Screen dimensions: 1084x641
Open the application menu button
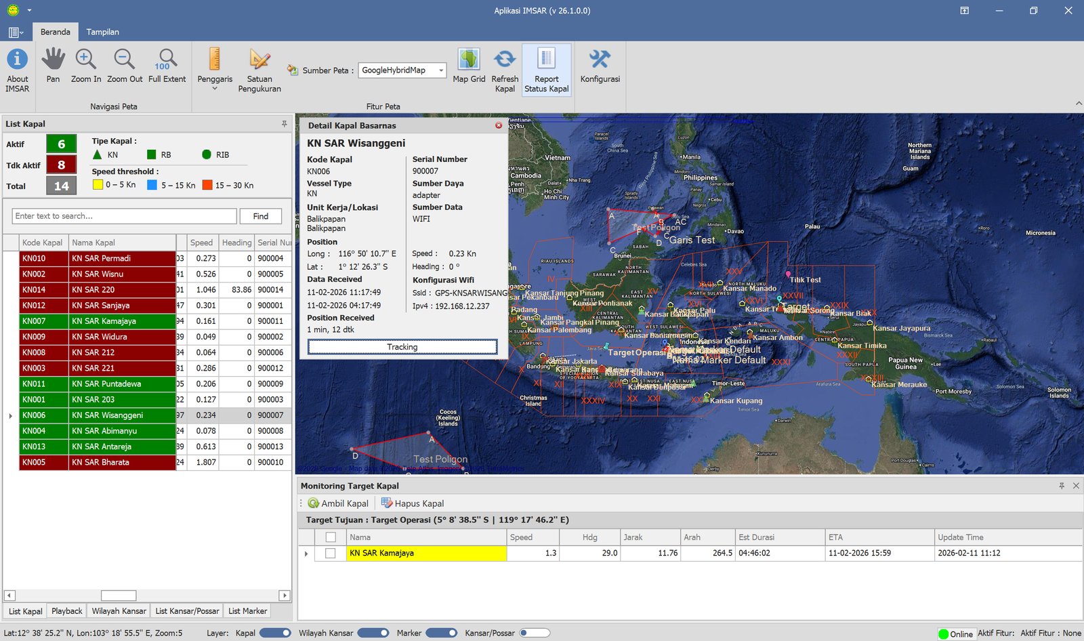(16, 32)
